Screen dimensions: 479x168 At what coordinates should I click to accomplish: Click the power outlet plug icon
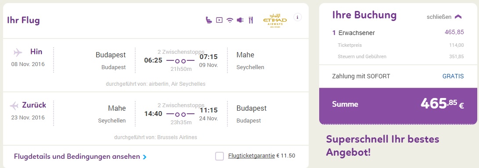pyautogui.click(x=240, y=21)
